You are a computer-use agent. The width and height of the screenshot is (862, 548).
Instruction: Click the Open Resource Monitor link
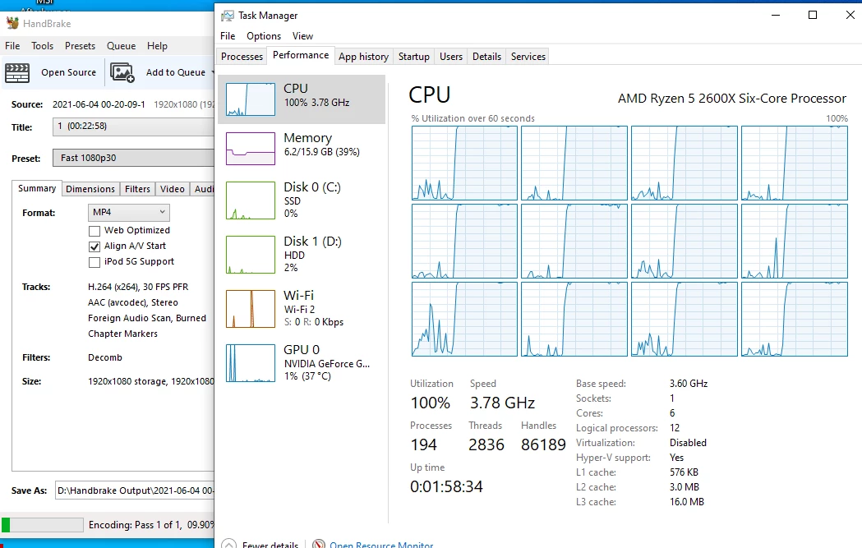tap(381, 544)
